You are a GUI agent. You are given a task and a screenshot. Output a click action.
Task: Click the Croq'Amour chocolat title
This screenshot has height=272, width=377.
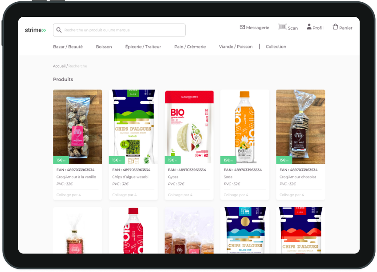coord(298,177)
